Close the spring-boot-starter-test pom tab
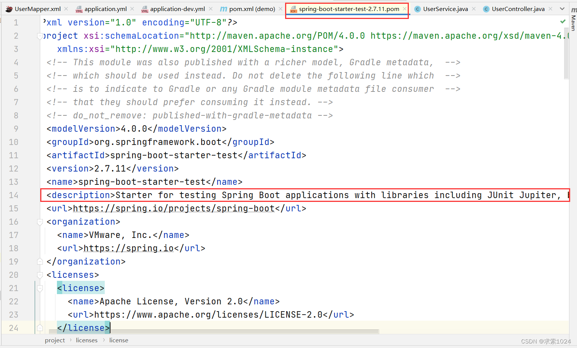The width and height of the screenshot is (577, 348). coord(405,9)
